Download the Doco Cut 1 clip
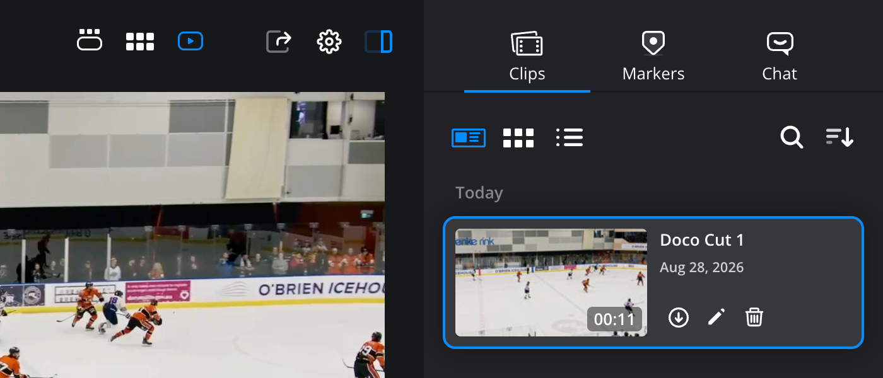Image resolution: width=883 pixels, height=378 pixels. coord(679,317)
